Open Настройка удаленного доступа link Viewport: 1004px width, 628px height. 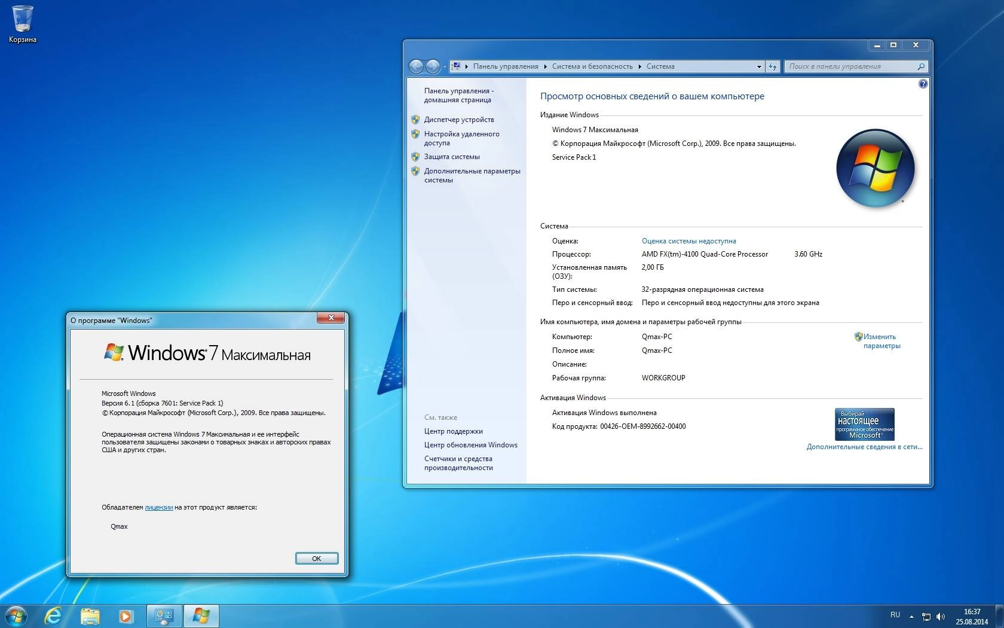[x=461, y=138]
